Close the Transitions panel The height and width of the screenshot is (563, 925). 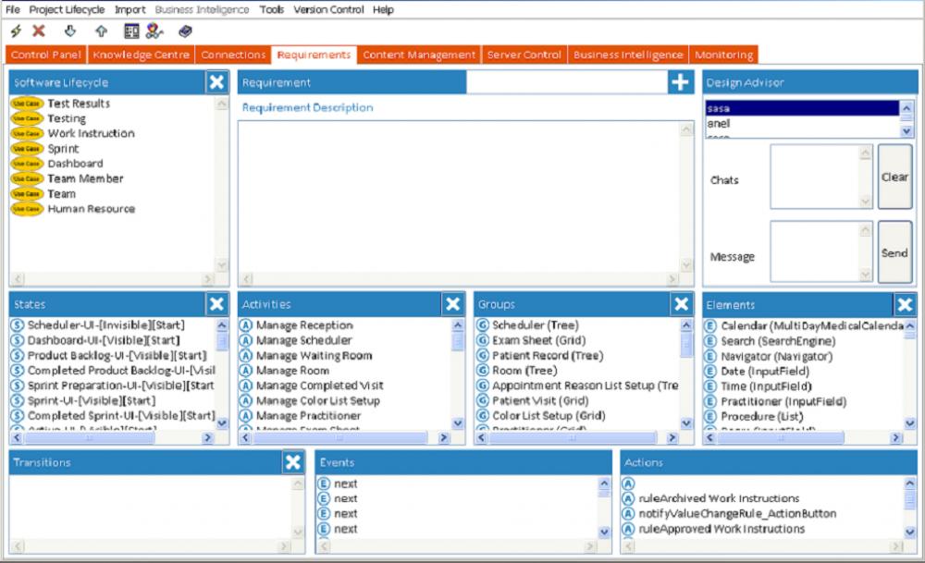pos(293,462)
